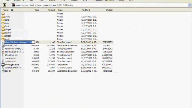The height and width of the screenshot is (108, 192).
Task: Click the up one level arrow icon
Action: click(x=4, y=5)
